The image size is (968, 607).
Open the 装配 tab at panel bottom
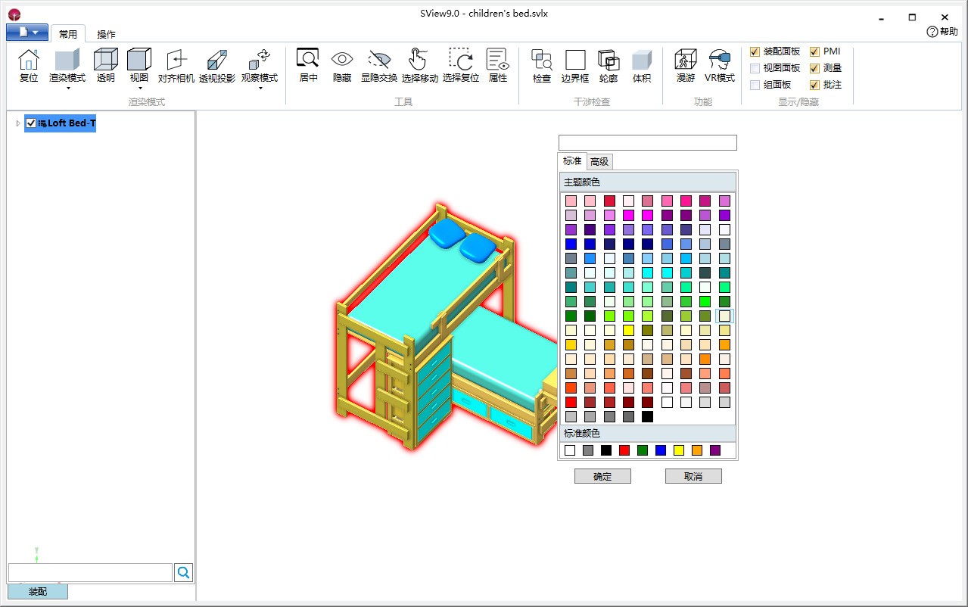(38, 591)
